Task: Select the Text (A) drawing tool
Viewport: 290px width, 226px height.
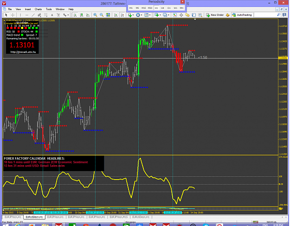Action: point(52,15)
